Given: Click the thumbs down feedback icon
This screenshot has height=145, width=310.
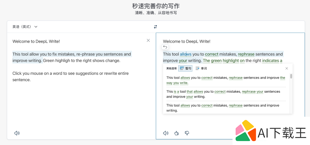Looking at the screenshot, I should [x=187, y=133].
